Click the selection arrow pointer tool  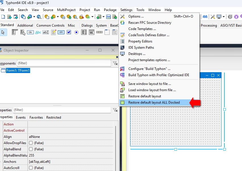coord(3,32)
